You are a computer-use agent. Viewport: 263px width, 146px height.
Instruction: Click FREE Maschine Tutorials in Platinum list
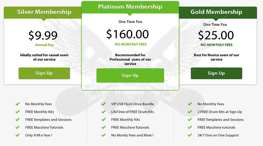coord(130,127)
